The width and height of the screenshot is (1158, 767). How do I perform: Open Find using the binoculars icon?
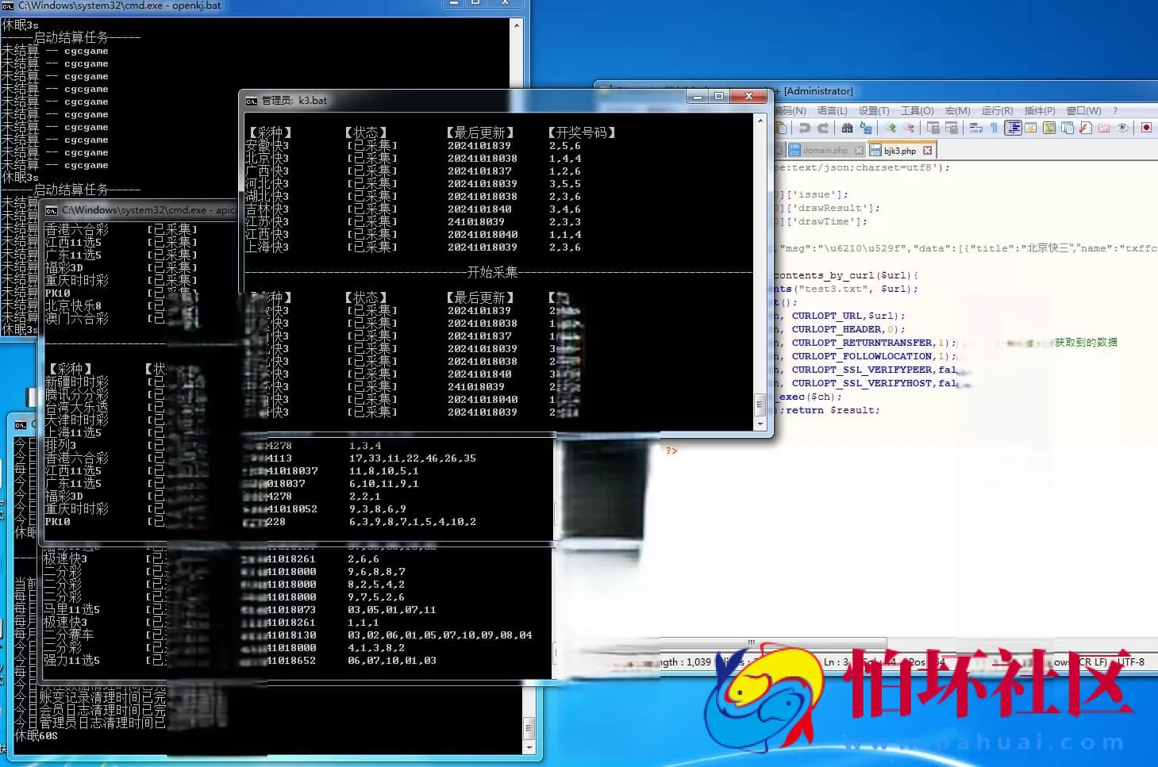pos(847,128)
